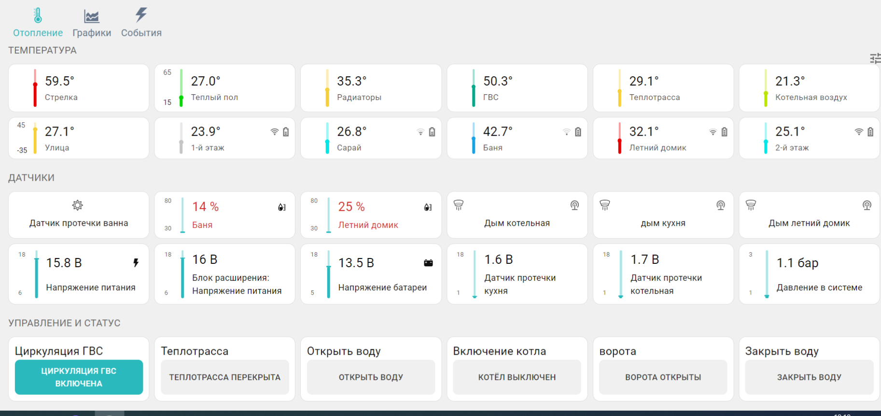Image resolution: width=881 pixels, height=416 pixels.
Task: Select Блок расширения 16 В value
Action: pos(205,259)
